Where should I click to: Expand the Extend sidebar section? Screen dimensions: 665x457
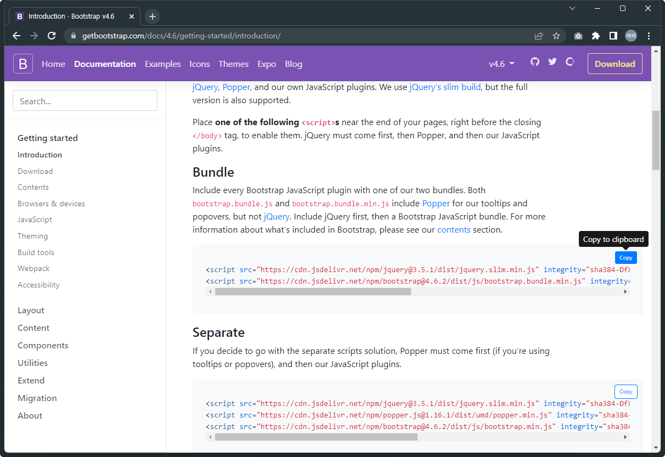point(31,380)
